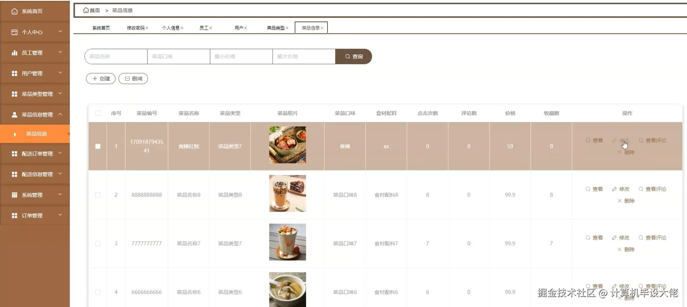
Task: Tick checkbox for row 4 菜品名称6
Action: point(98,292)
